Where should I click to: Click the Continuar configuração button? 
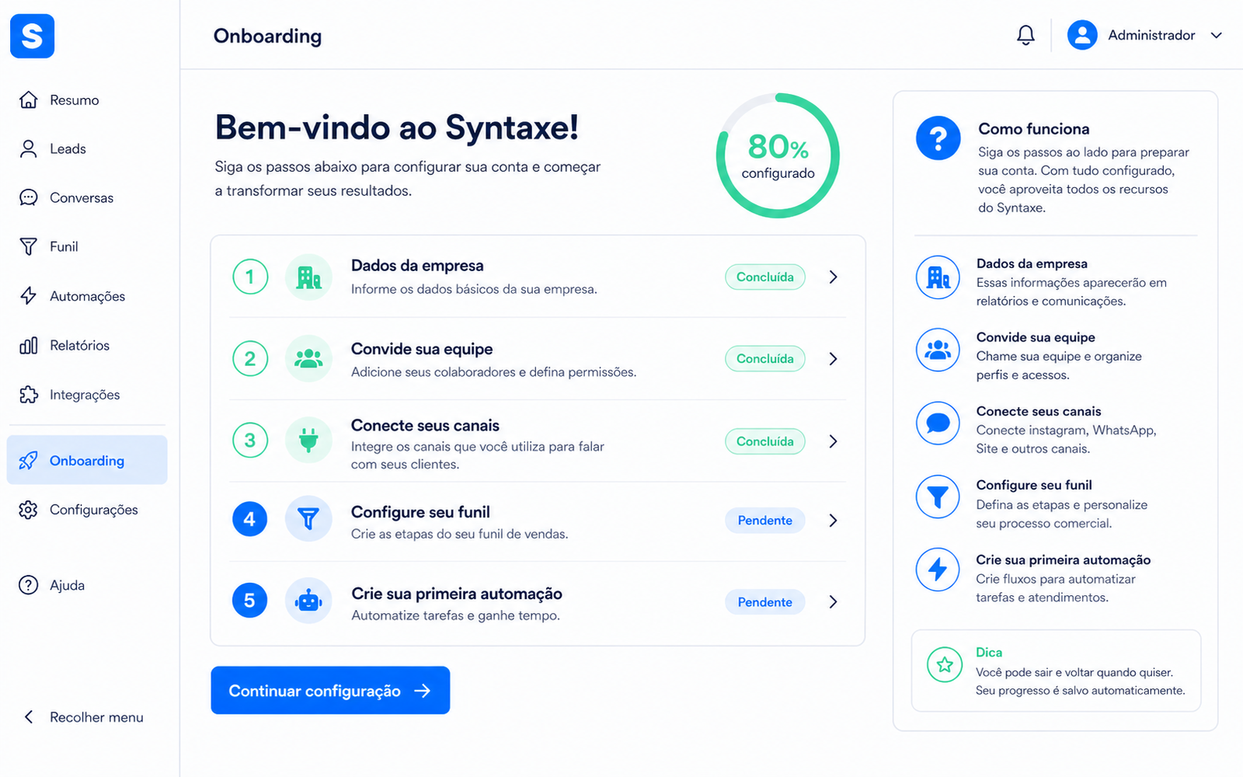(x=330, y=690)
